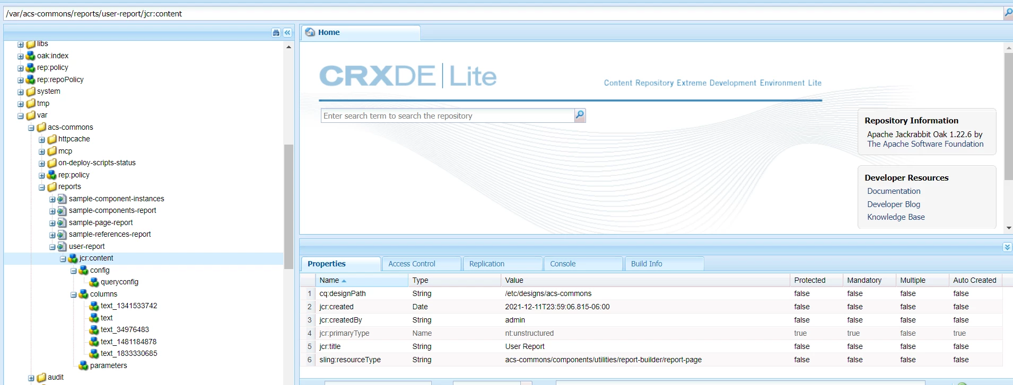Expand the rep:policy node under acs-commons
The width and height of the screenshot is (1013, 385).
(x=42, y=175)
